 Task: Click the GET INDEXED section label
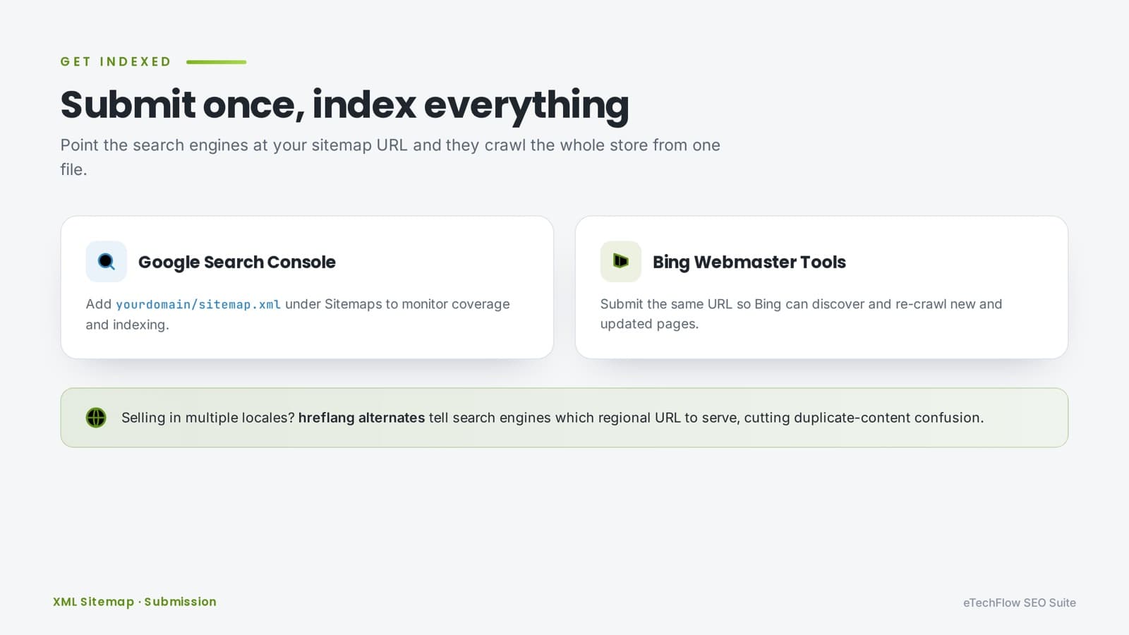(116, 61)
